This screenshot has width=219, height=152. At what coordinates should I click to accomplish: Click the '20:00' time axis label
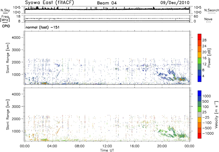[162, 146]
